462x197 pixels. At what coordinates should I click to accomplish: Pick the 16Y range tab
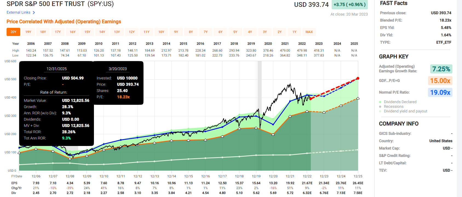(x=73, y=32)
